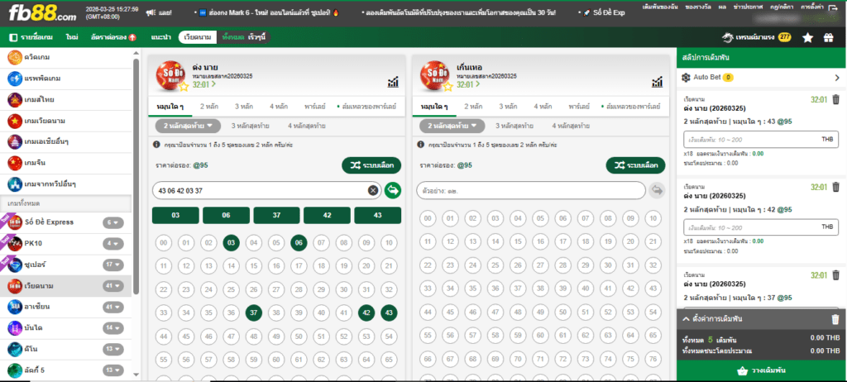Delete the bet slip for number 37
The width and height of the screenshot is (847, 382).
(x=835, y=275)
